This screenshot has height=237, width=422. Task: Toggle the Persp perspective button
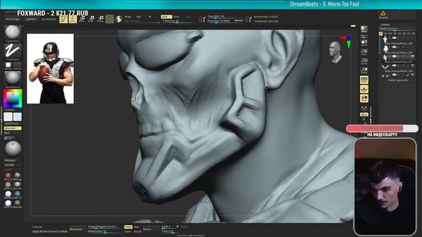point(364,80)
